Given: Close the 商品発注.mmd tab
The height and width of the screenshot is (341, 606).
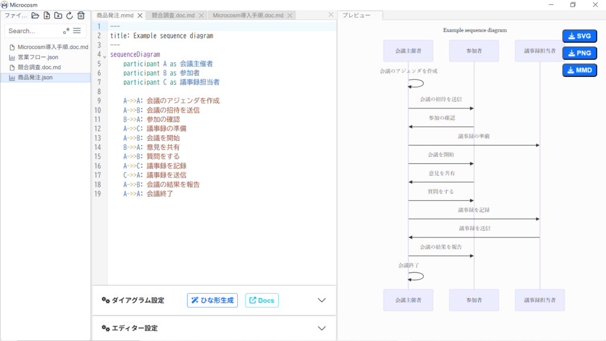Looking at the screenshot, I should 140,15.
